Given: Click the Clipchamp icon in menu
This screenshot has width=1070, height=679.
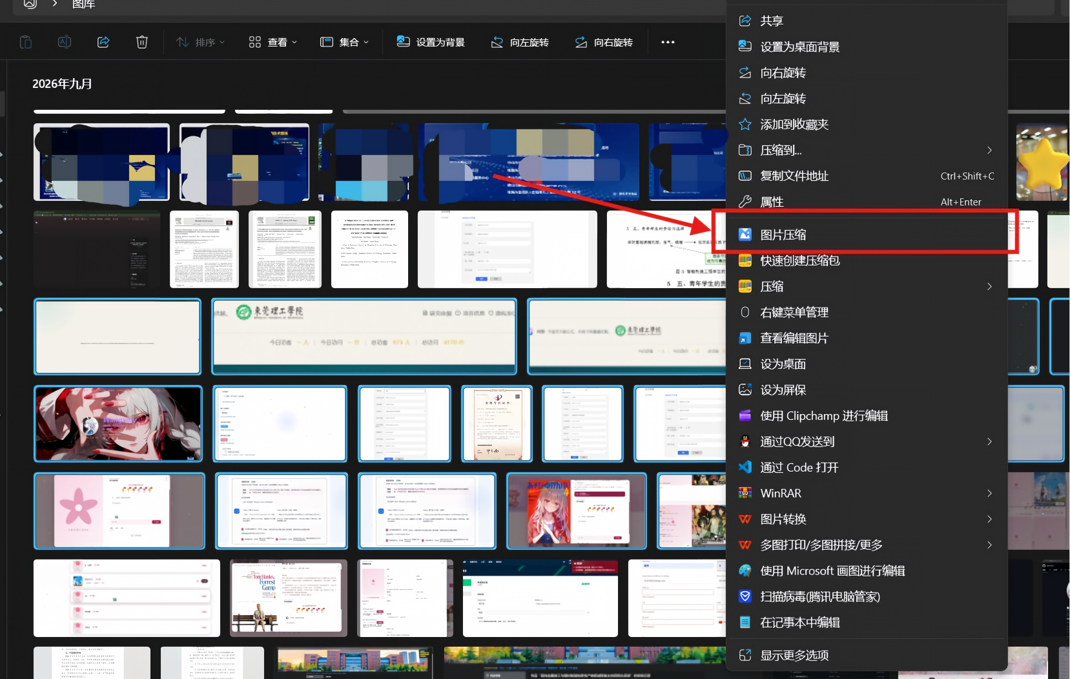Looking at the screenshot, I should 745,415.
